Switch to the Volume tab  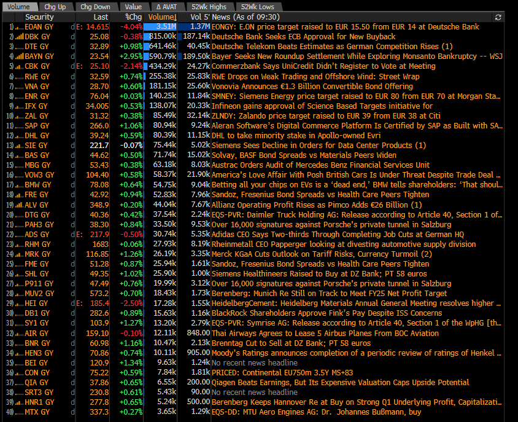tap(18, 7)
